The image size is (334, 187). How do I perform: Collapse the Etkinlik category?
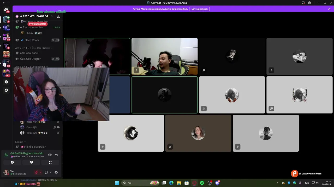tap(21, 142)
